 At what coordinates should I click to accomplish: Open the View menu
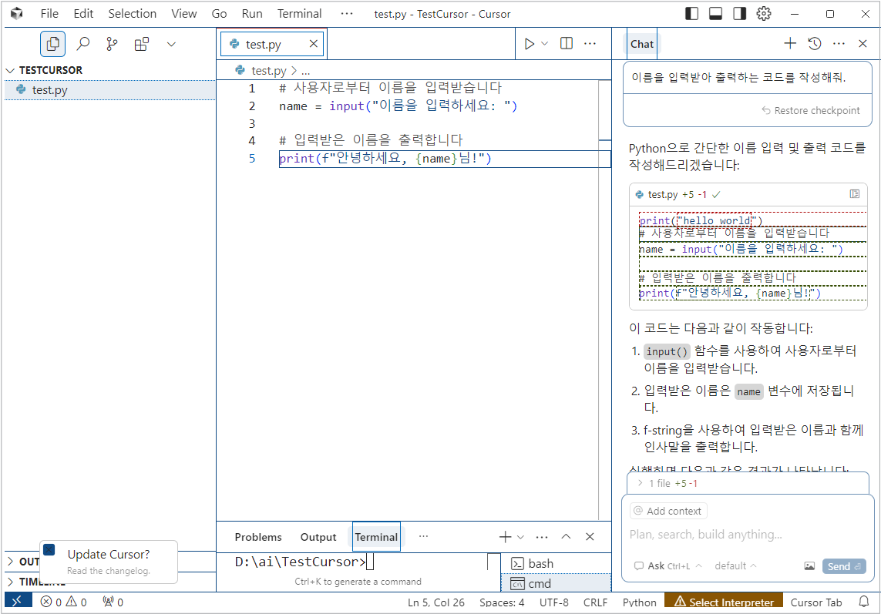pyautogui.click(x=183, y=14)
